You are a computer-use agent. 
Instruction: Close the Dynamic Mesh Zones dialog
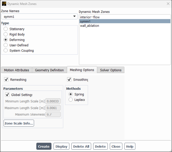pos(168,4)
